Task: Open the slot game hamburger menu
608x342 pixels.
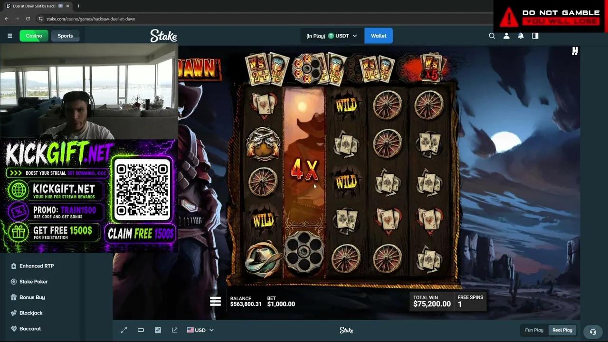Action: click(x=216, y=301)
